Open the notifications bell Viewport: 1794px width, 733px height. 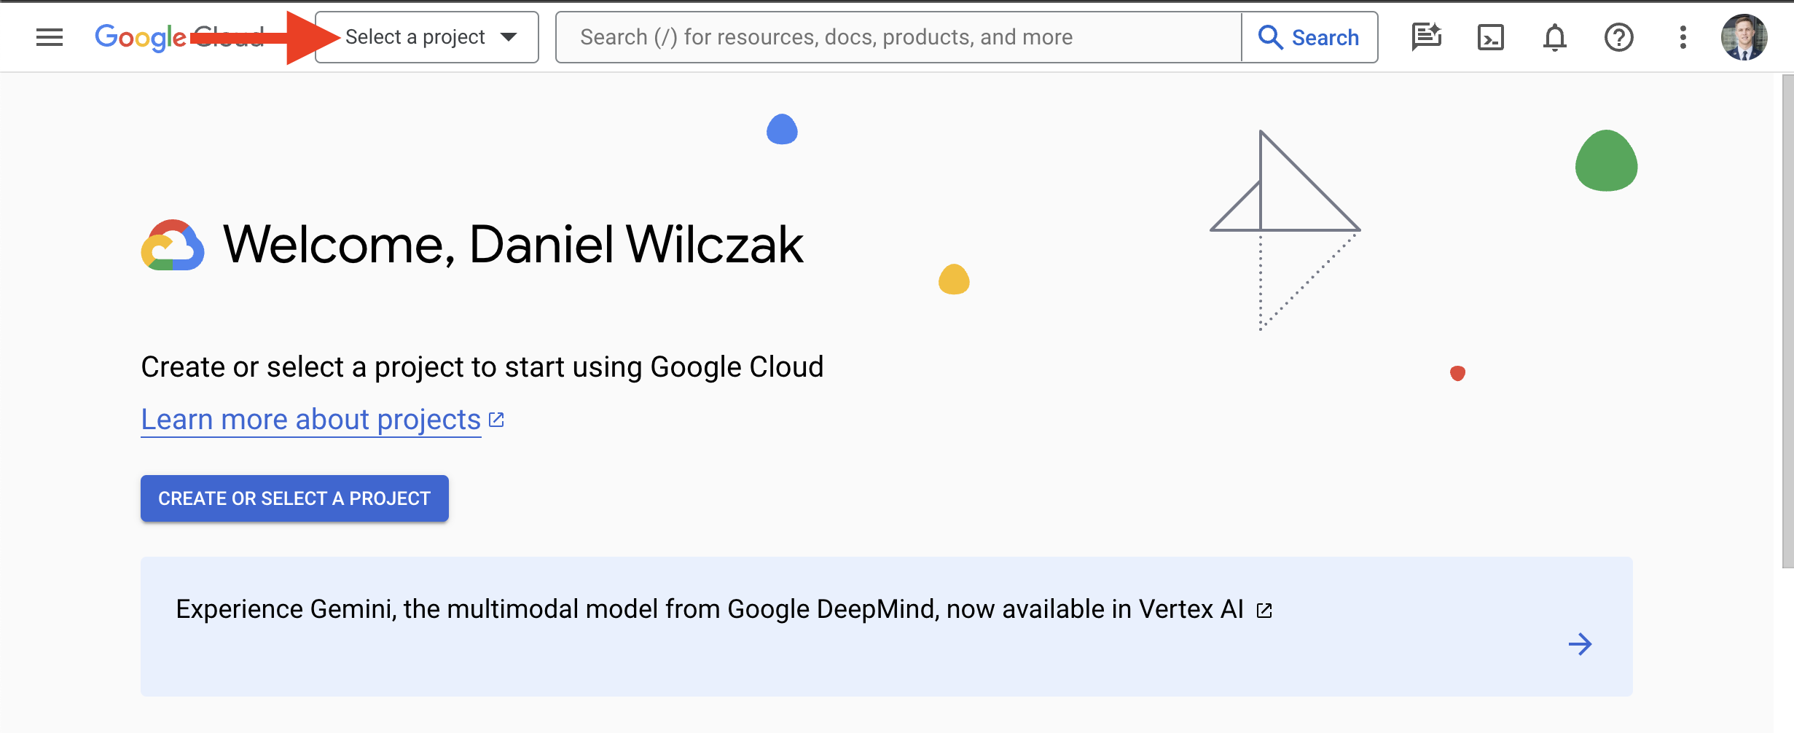coord(1555,37)
